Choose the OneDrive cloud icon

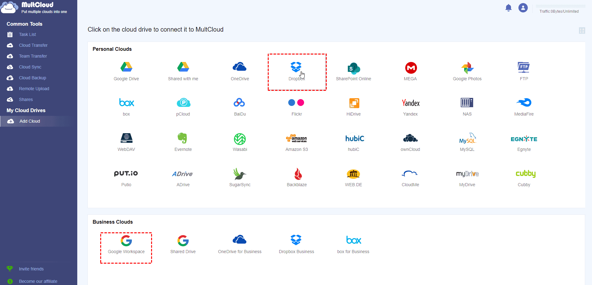point(240,67)
